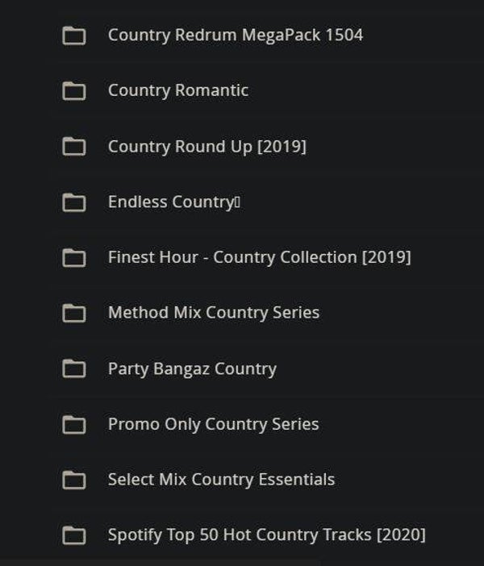The image size is (484, 566).
Task: Click the Party Bangaz Country folder icon
Action: [74, 369]
